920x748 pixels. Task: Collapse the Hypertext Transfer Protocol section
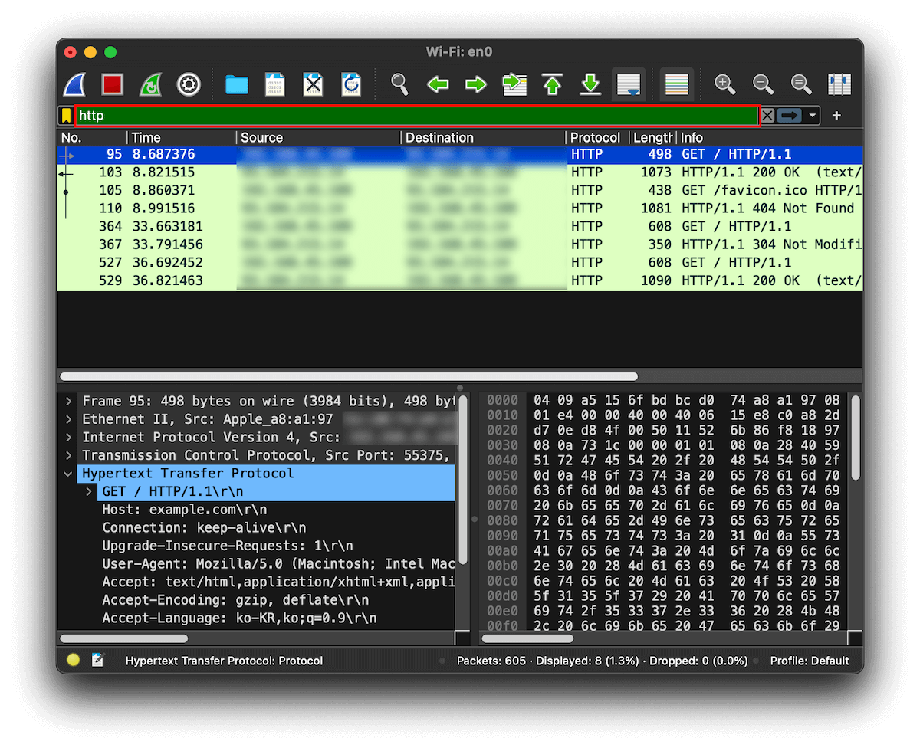coord(67,473)
